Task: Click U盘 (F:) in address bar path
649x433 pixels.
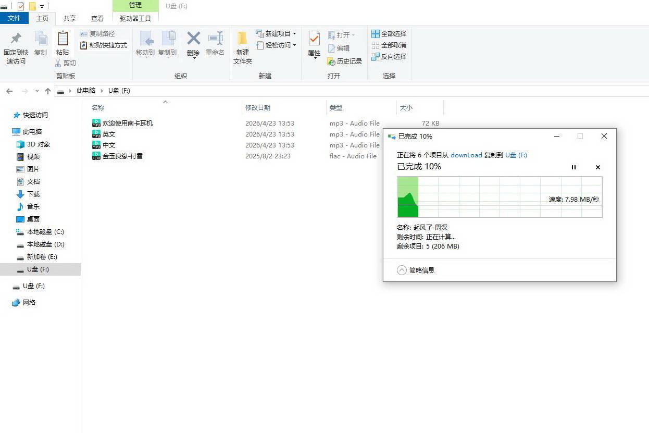Action: click(x=119, y=91)
